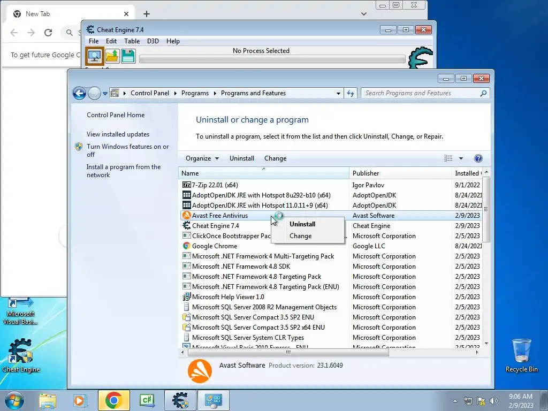Click the Microsoft Help Viewer 1.0 icon
The width and height of the screenshot is (548, 411).
[x=187, y=296]
